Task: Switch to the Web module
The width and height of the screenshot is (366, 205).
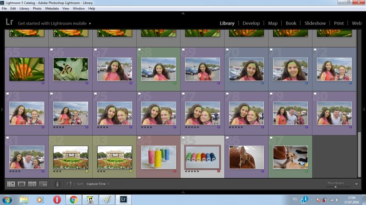Action: point(356,23)
